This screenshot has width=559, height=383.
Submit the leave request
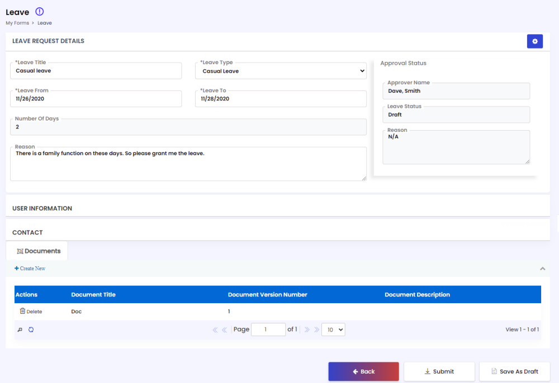[439, 371]
